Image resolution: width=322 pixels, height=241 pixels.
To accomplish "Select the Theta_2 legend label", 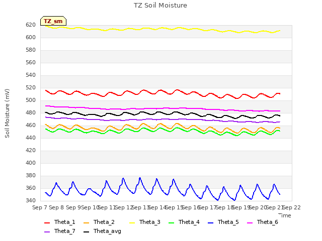I will (x=104, y=222).
